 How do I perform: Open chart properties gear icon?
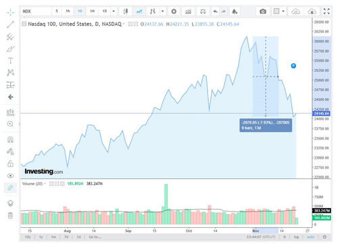174,11
